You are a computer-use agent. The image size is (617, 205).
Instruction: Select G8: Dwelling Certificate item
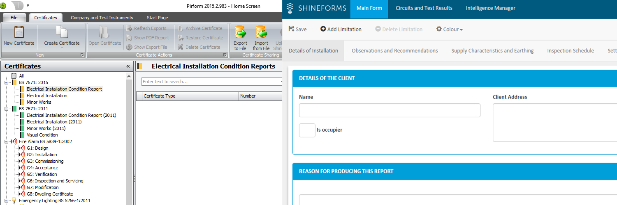pyautogui.click(x=50, y=194)
